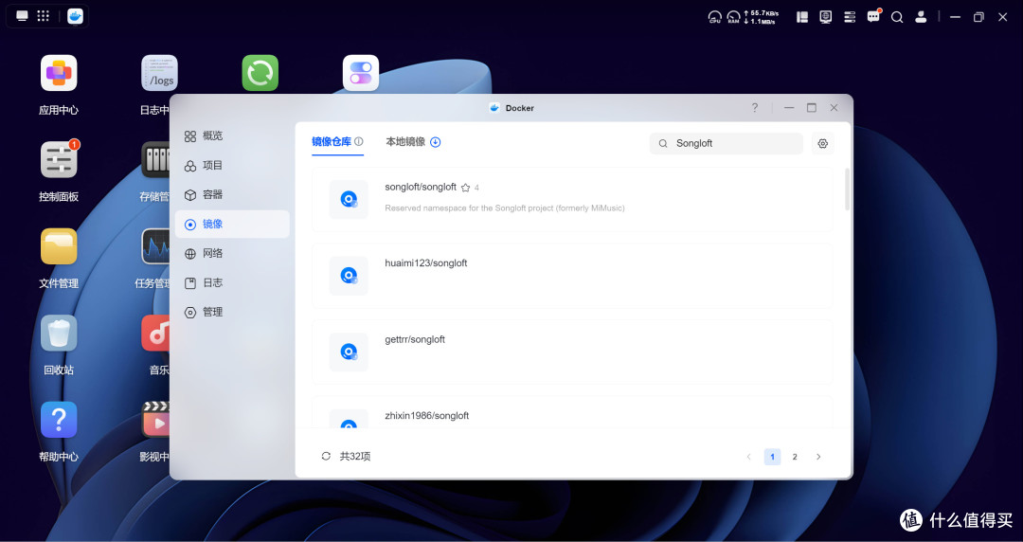
Task: Open the toggle-switch styled desktop app
Action: pos(361,73)
